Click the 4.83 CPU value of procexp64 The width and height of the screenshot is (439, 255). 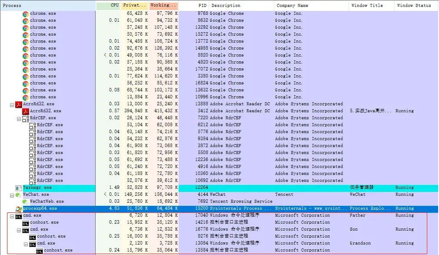tap(114, 208)
